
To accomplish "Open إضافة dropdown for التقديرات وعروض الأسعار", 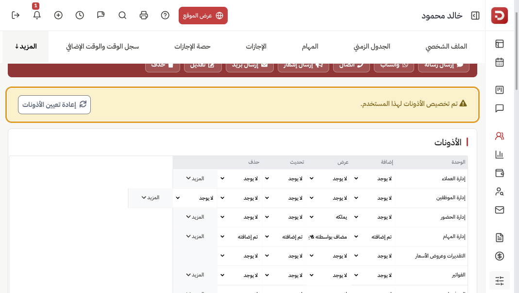I will click(x=373, y=256).
